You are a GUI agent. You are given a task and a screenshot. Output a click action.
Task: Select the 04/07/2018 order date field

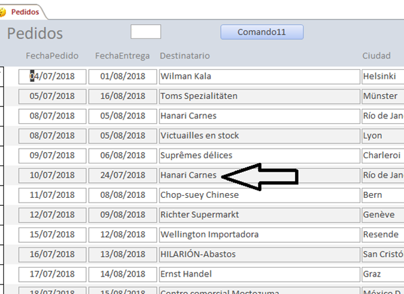[53, 77]
